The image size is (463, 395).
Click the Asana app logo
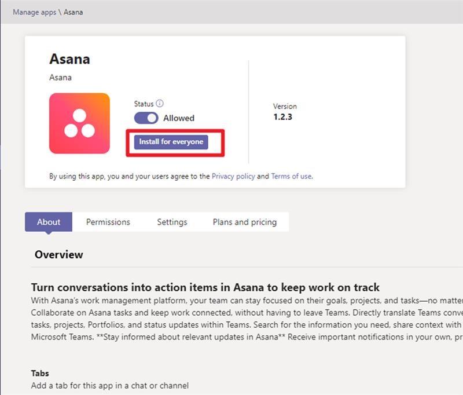[x=79, y=123]
